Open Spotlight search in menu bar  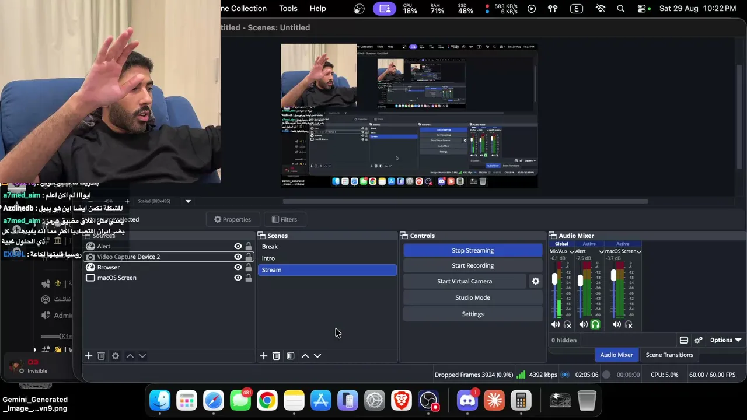click(621, 9)
